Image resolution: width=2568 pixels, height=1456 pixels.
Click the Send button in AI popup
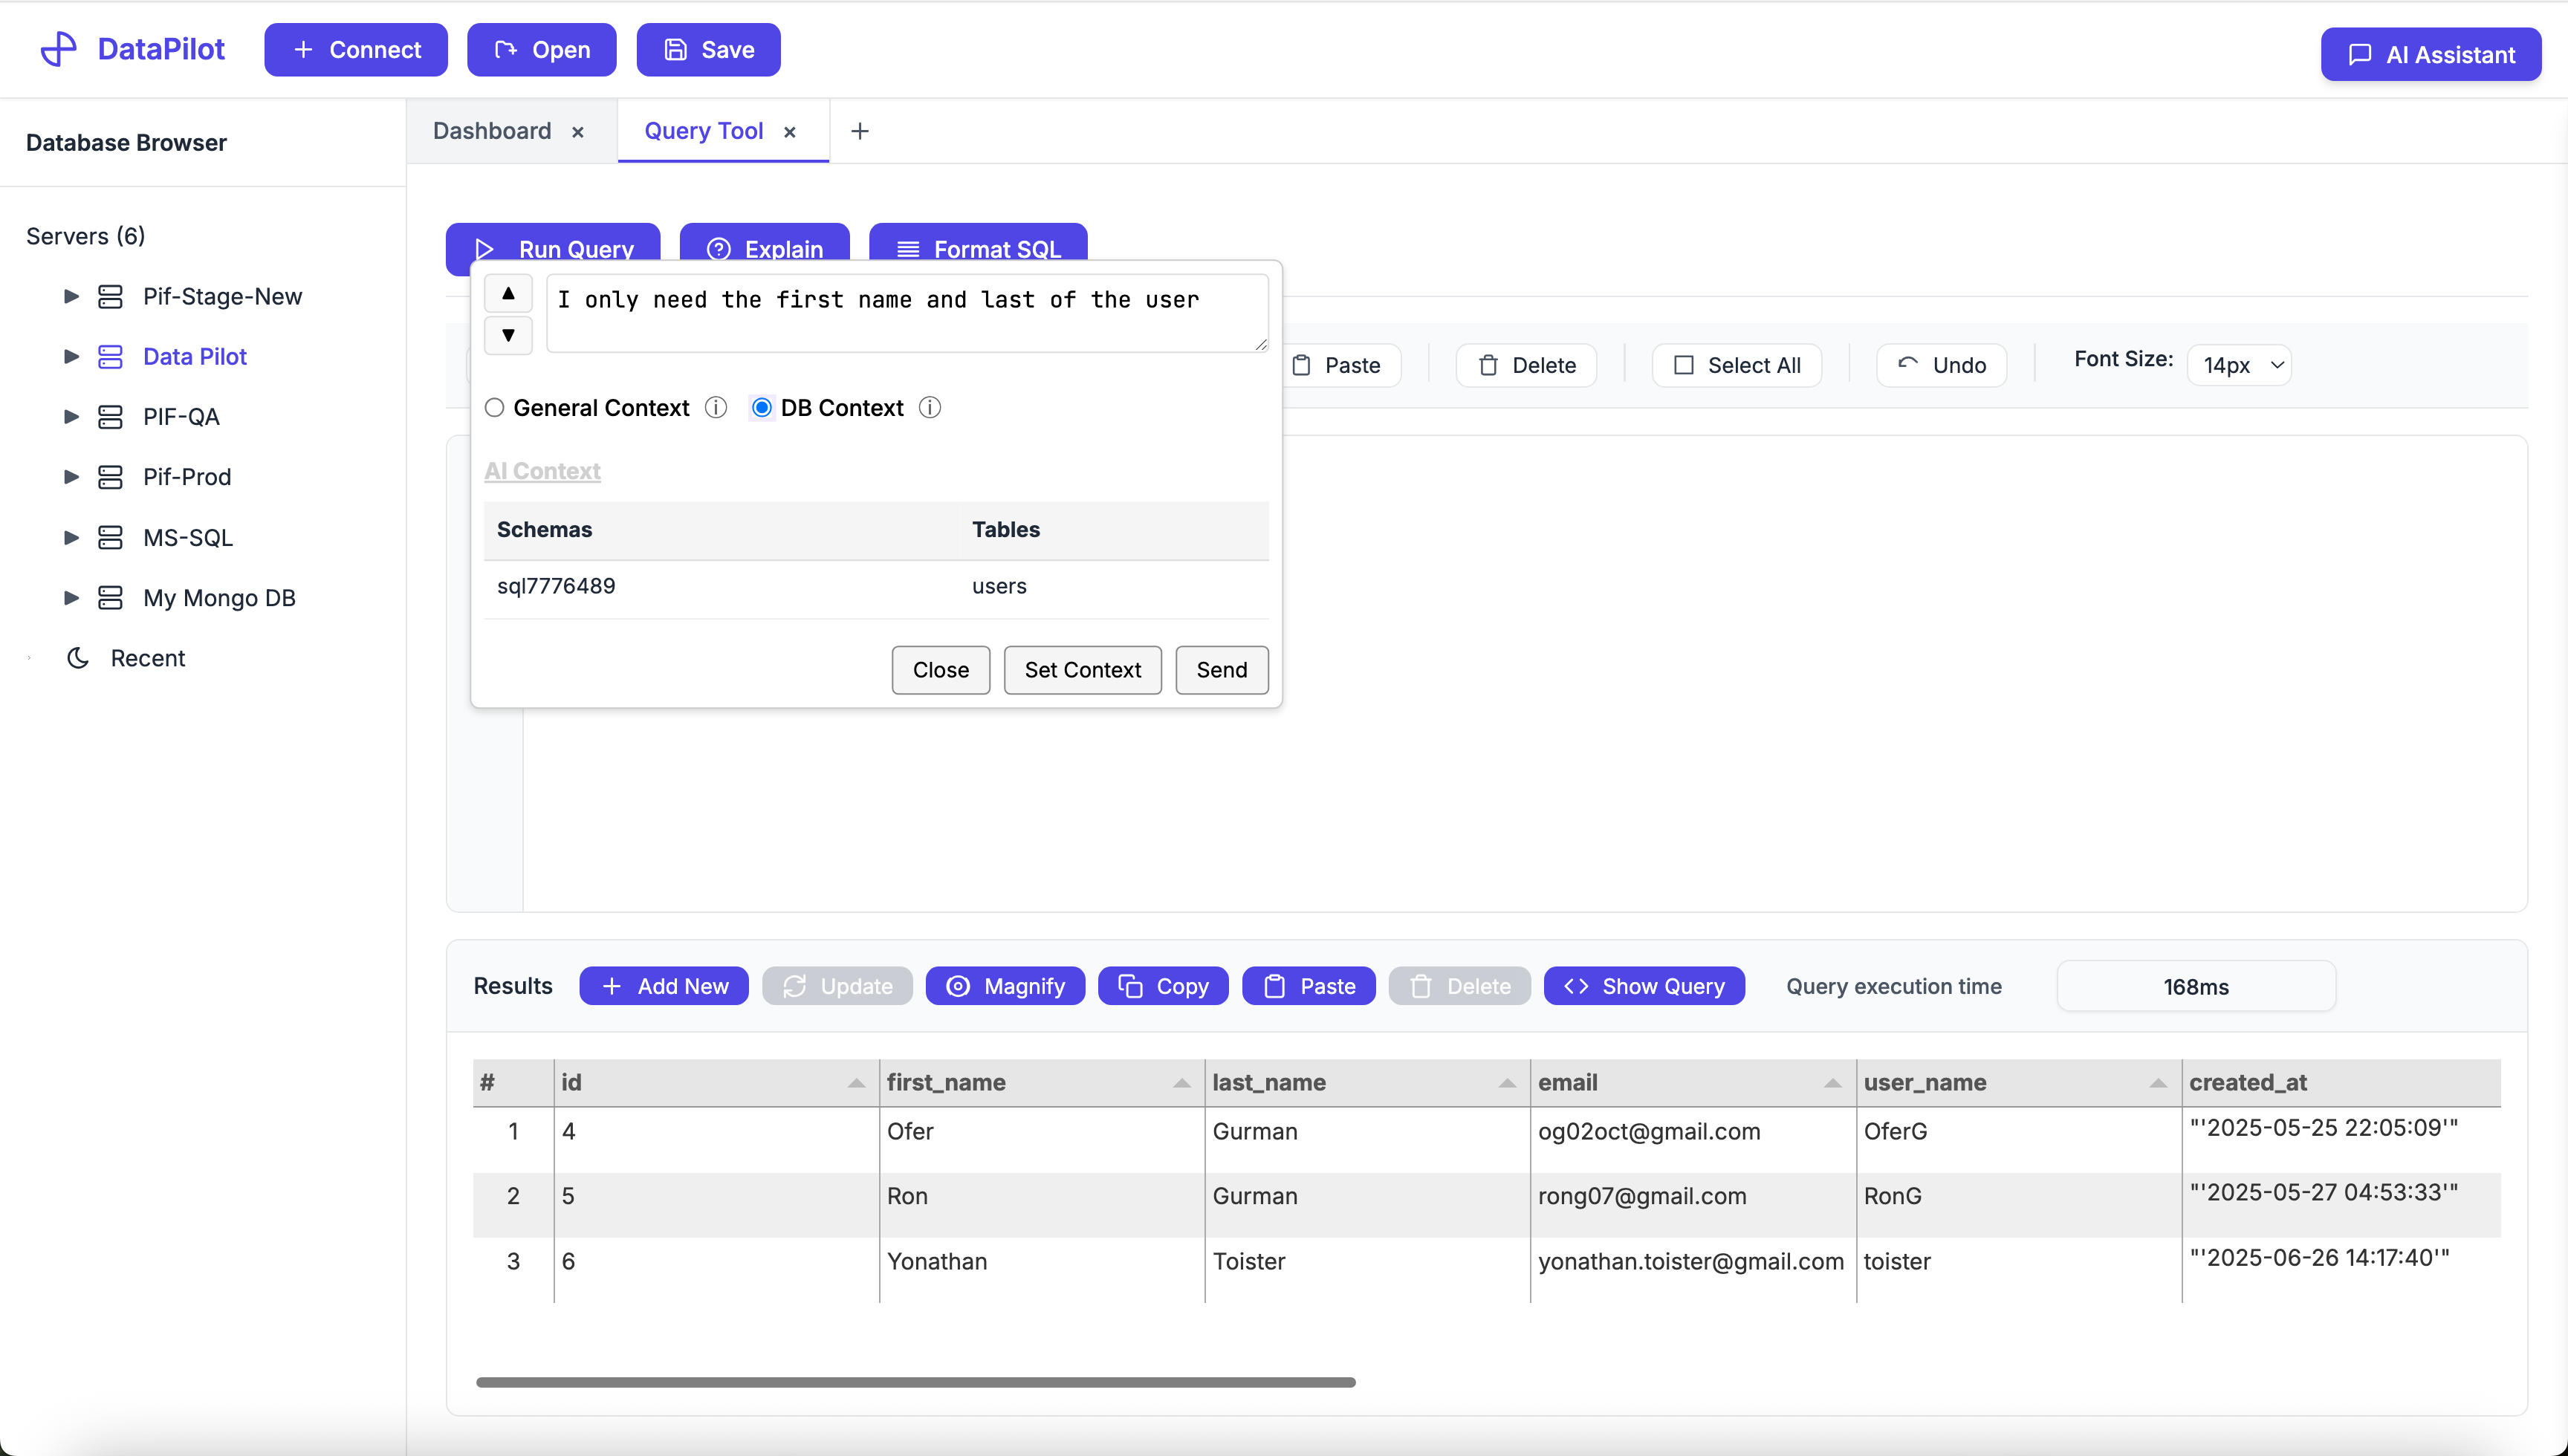[1222, 670]
